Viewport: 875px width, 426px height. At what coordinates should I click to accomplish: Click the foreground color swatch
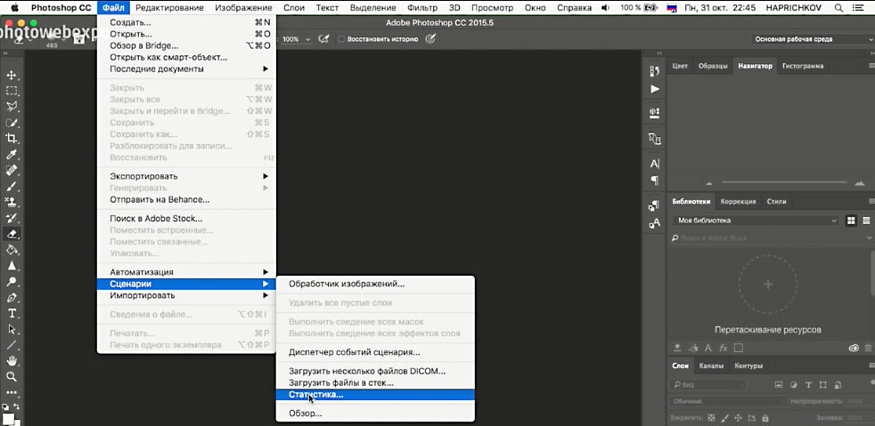[8, 419]
